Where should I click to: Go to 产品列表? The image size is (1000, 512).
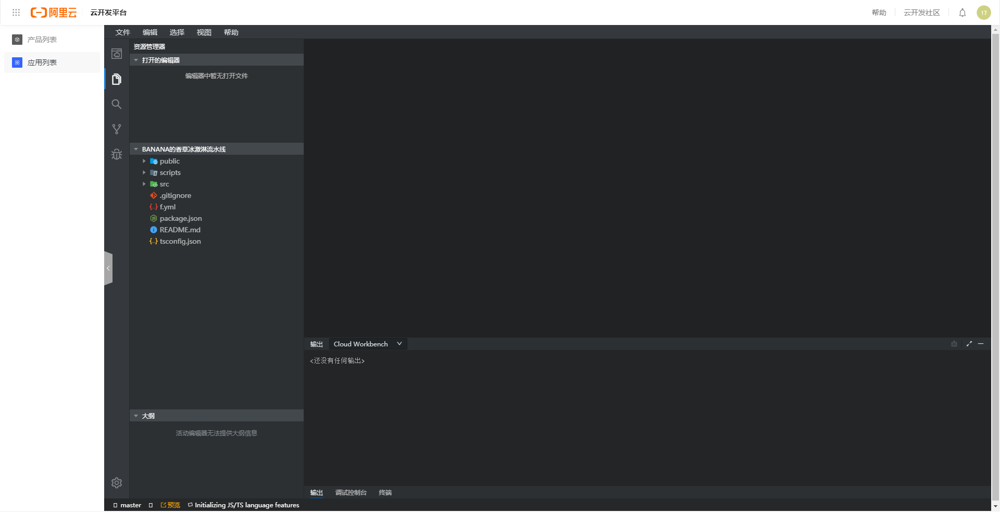pos(52,40)
